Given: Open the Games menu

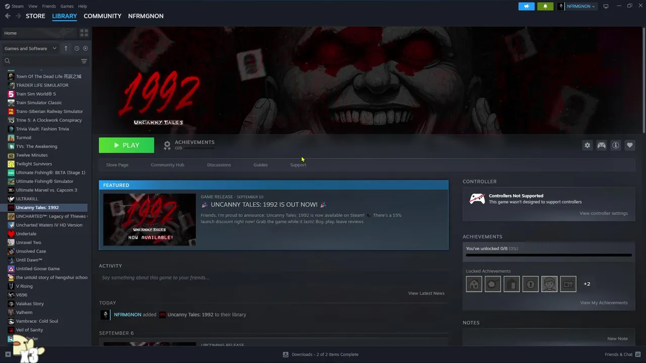Looking at the screenshot, I should coord(67,6).
